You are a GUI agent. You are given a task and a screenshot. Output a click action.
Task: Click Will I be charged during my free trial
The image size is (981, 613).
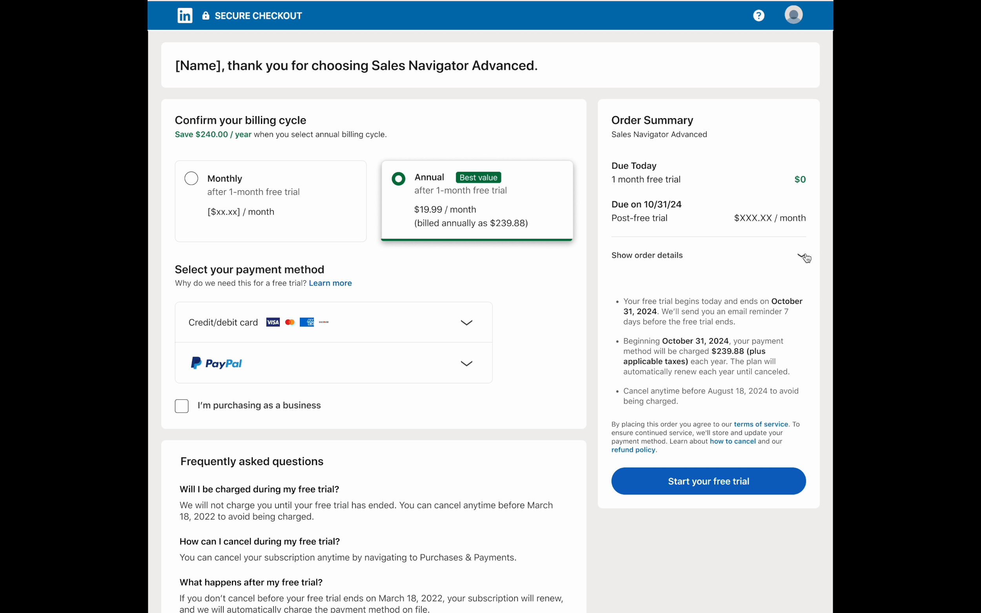[x=259, y=489]
